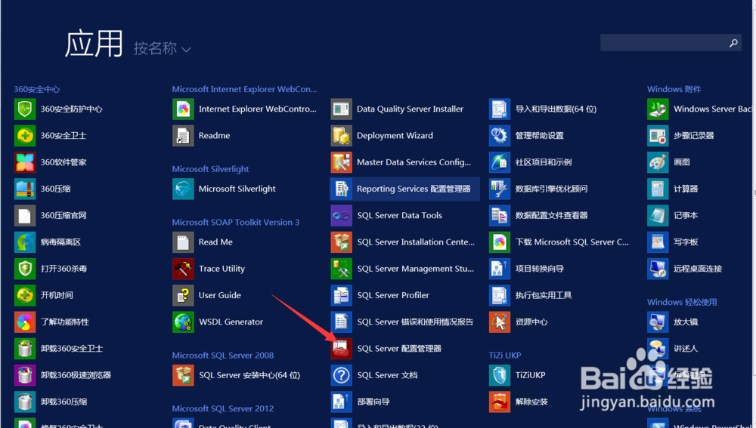Select the 360安全中心 group header
This screenshot has height=428, width=756.
37,90
